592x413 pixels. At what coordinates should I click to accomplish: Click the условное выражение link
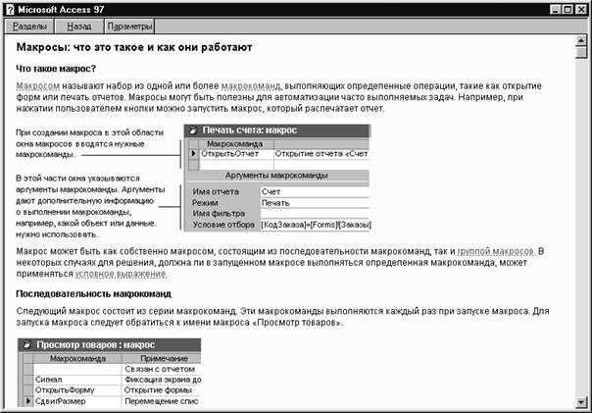(121, 274)
